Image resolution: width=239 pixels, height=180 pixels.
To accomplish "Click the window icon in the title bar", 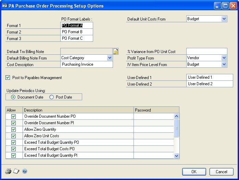I will point(5,6).
